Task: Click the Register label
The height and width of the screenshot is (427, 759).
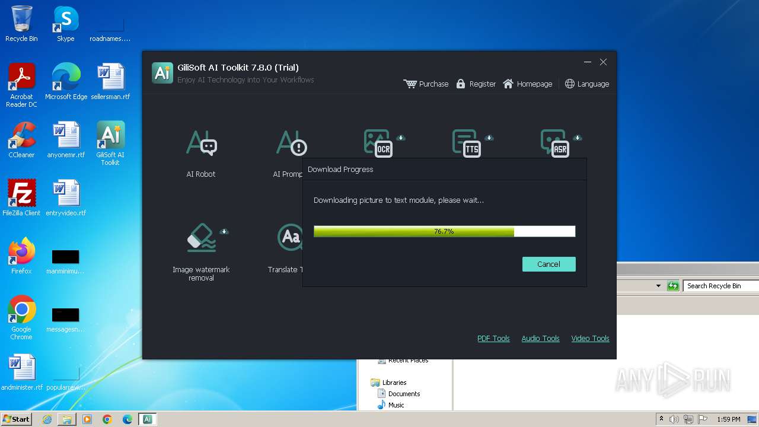Action: pos(482,84)
